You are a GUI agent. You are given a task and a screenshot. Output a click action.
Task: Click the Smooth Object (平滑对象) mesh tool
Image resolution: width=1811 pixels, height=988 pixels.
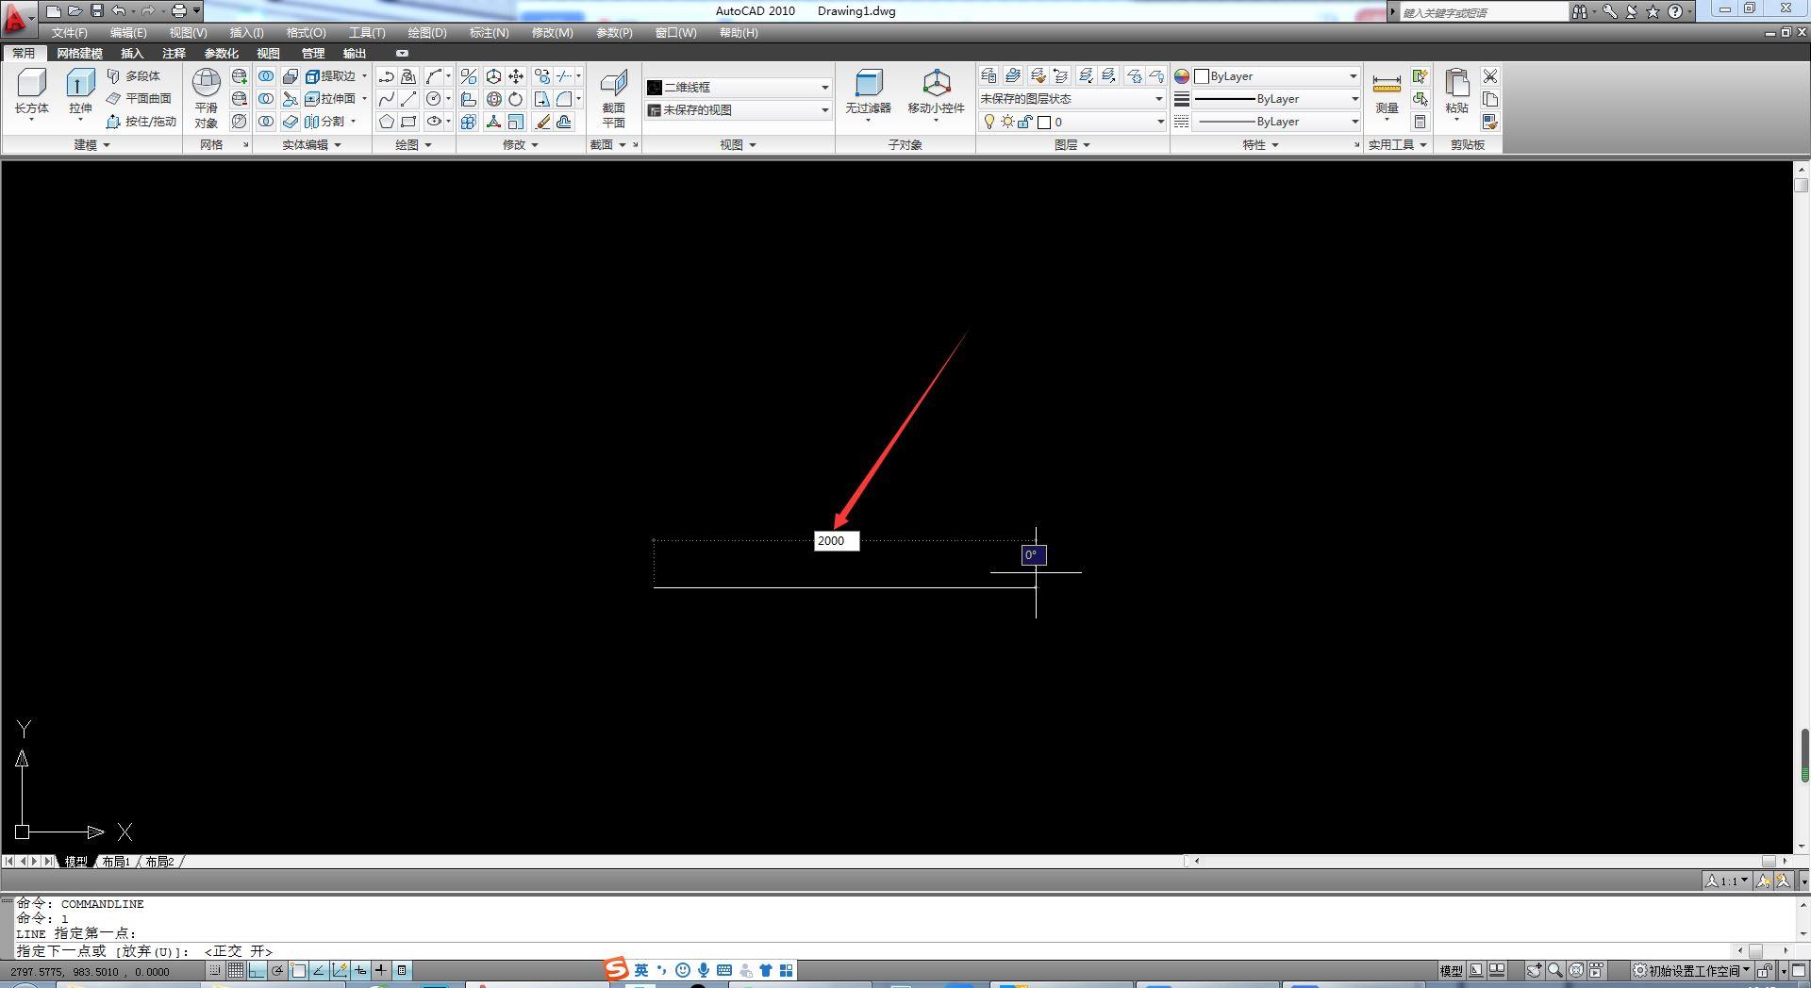coord(206,98)
